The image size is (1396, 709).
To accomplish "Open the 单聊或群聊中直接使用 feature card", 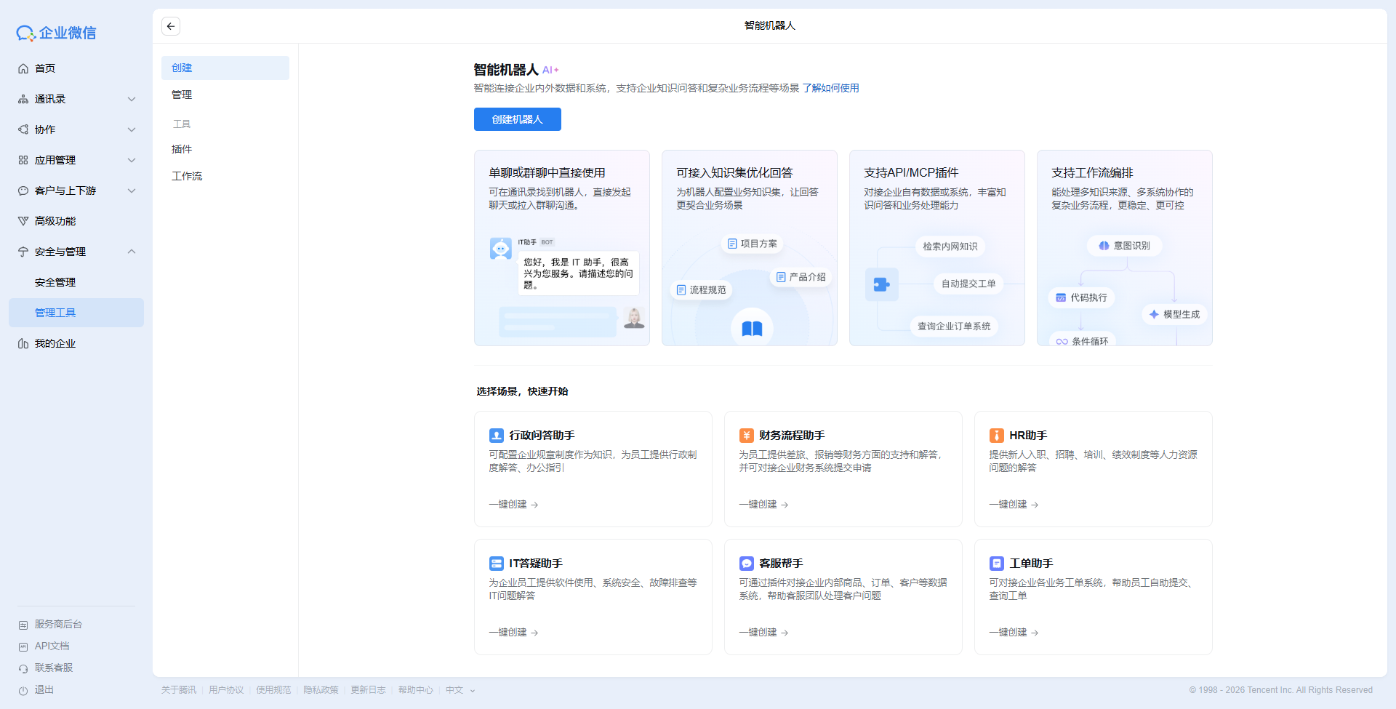I will pyautogui.click(x=561, y=247).
